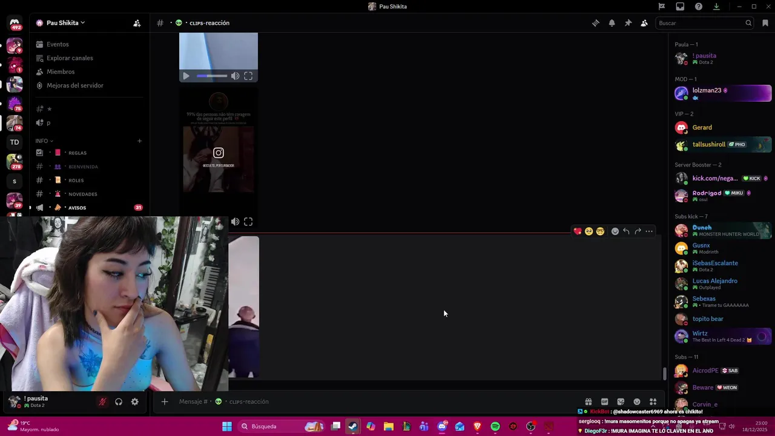Open user settings gear icon
The height and width of the screenshot is (436, 775).
(x=134, y=401)
